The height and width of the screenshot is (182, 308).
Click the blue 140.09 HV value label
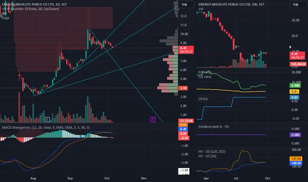[296, 163]
